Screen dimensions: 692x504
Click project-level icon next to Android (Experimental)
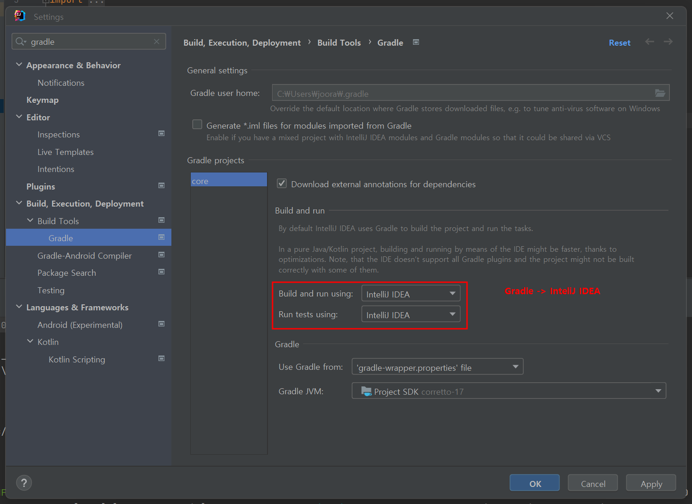[x=162, y=324]
